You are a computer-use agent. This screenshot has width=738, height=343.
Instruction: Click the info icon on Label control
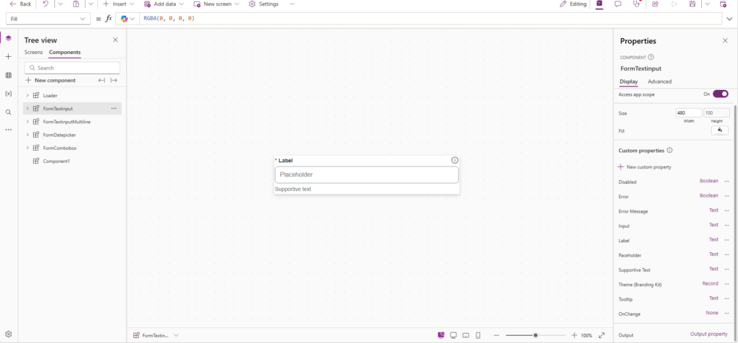pyautogui.click(x=455, y=161)
